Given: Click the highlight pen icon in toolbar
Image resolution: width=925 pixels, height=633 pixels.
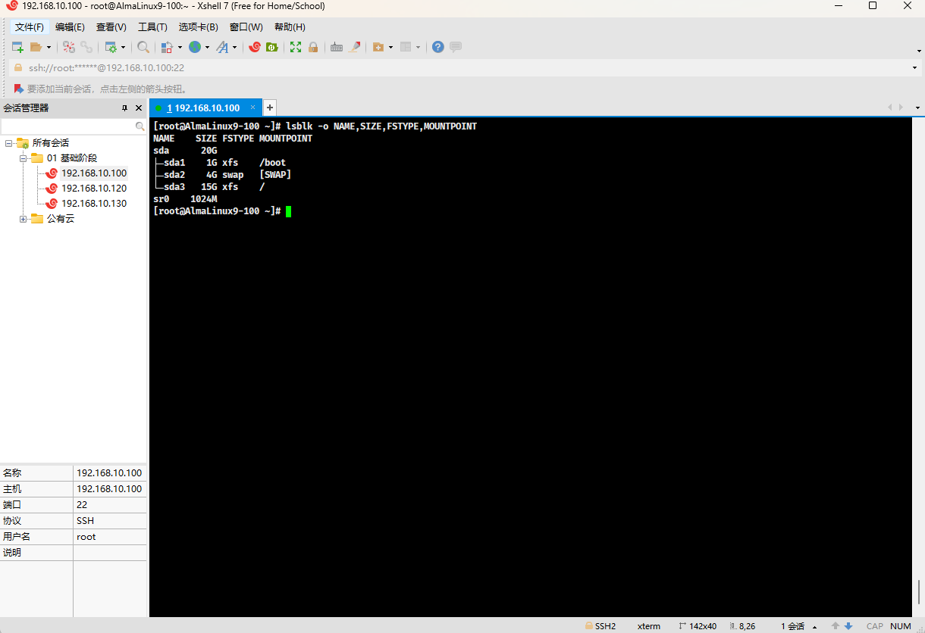Looking at the screenshot, I should coord(354,47).
